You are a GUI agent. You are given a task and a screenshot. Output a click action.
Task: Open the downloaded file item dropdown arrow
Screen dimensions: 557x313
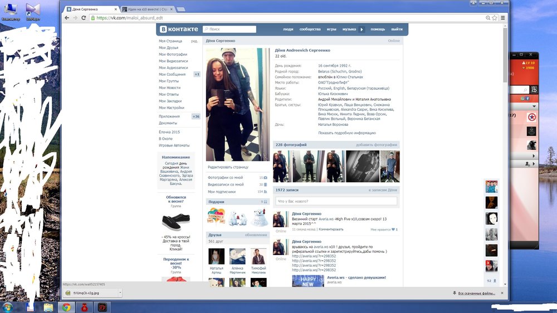coord(119,292)
